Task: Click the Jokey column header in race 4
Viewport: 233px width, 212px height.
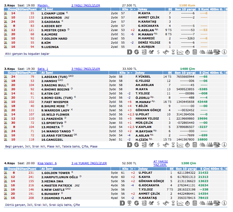Action: click(x=144, y=169)
